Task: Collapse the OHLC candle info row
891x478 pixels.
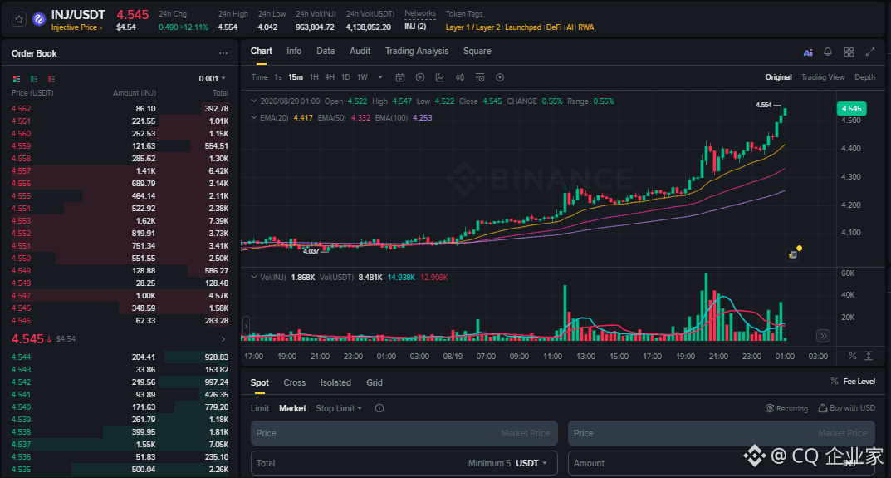Action: (254, 101)
